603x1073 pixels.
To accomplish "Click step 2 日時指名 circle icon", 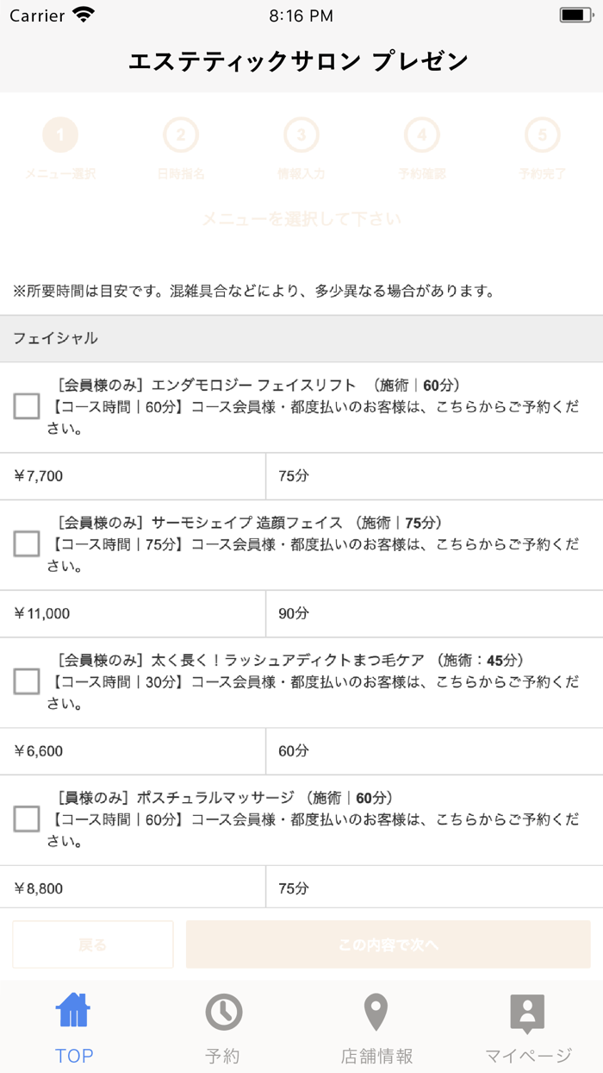I will pyautogui.click(x=181, y=134).
